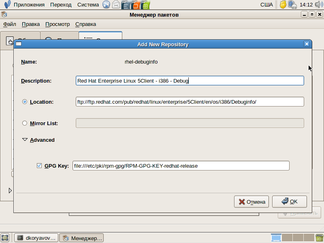Click the security updates shield tray icon

[283, 5]
